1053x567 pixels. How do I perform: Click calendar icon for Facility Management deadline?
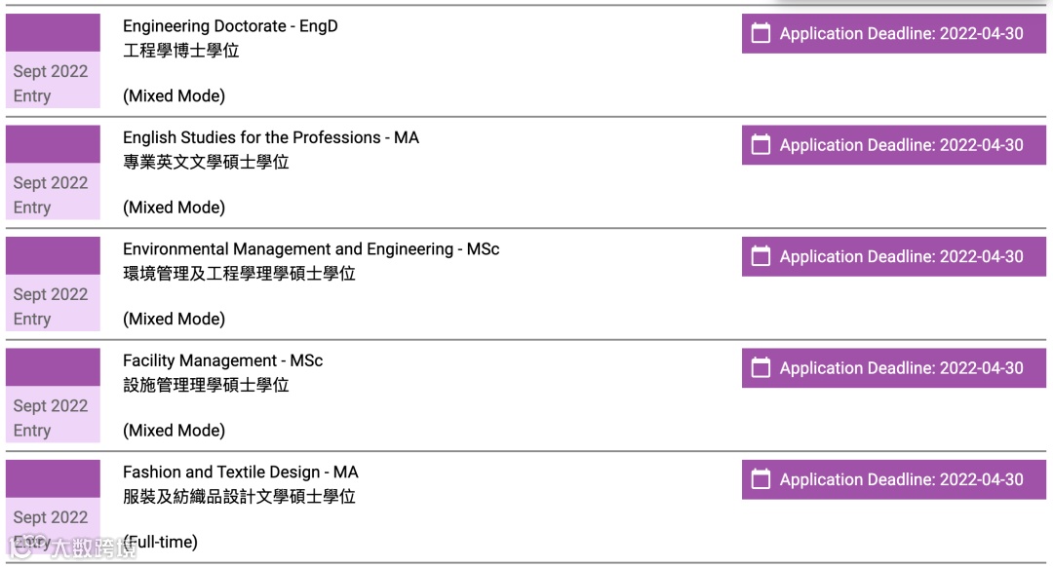point(761,368)
